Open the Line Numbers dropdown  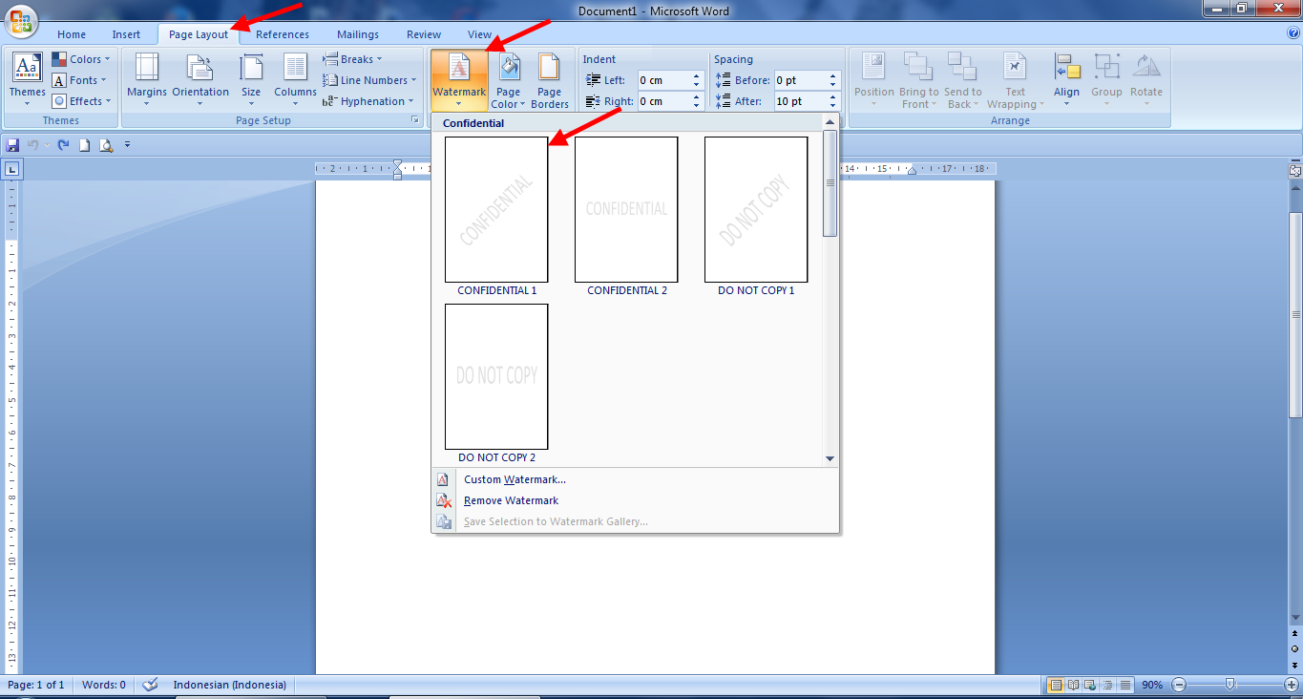pos(369,80)
